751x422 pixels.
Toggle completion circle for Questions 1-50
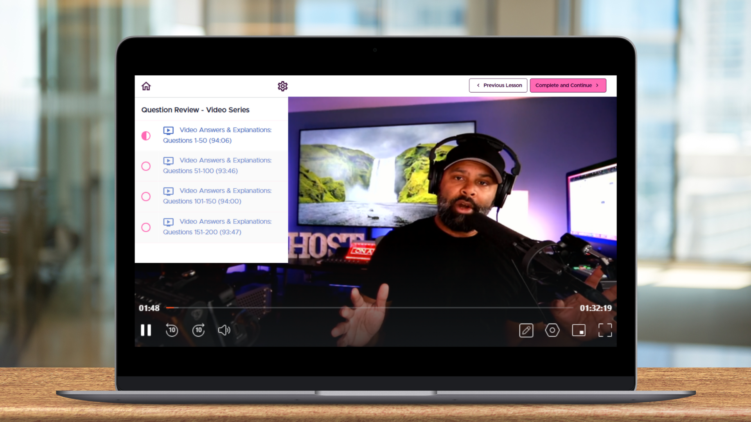tap(146, 136)
